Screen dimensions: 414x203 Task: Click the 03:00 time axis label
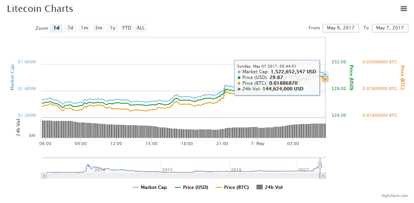click(293, 144)
